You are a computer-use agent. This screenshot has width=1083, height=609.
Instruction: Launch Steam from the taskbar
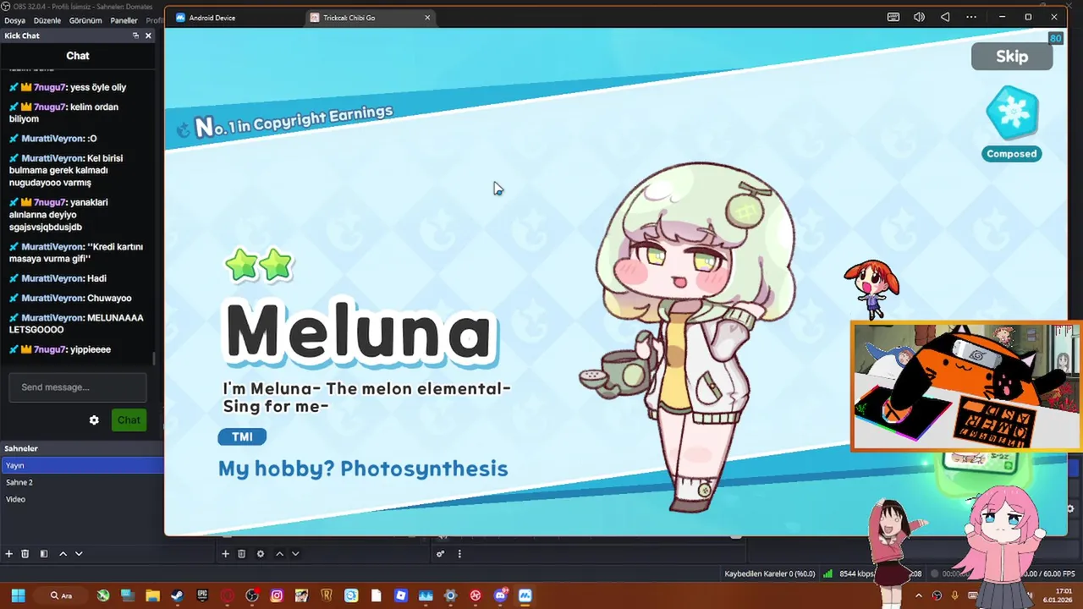(x=177, y=595)
